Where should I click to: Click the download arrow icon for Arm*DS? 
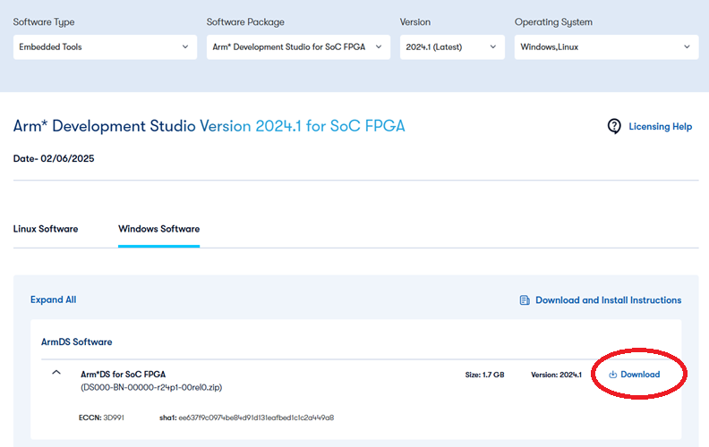click(x=613, y=375)
